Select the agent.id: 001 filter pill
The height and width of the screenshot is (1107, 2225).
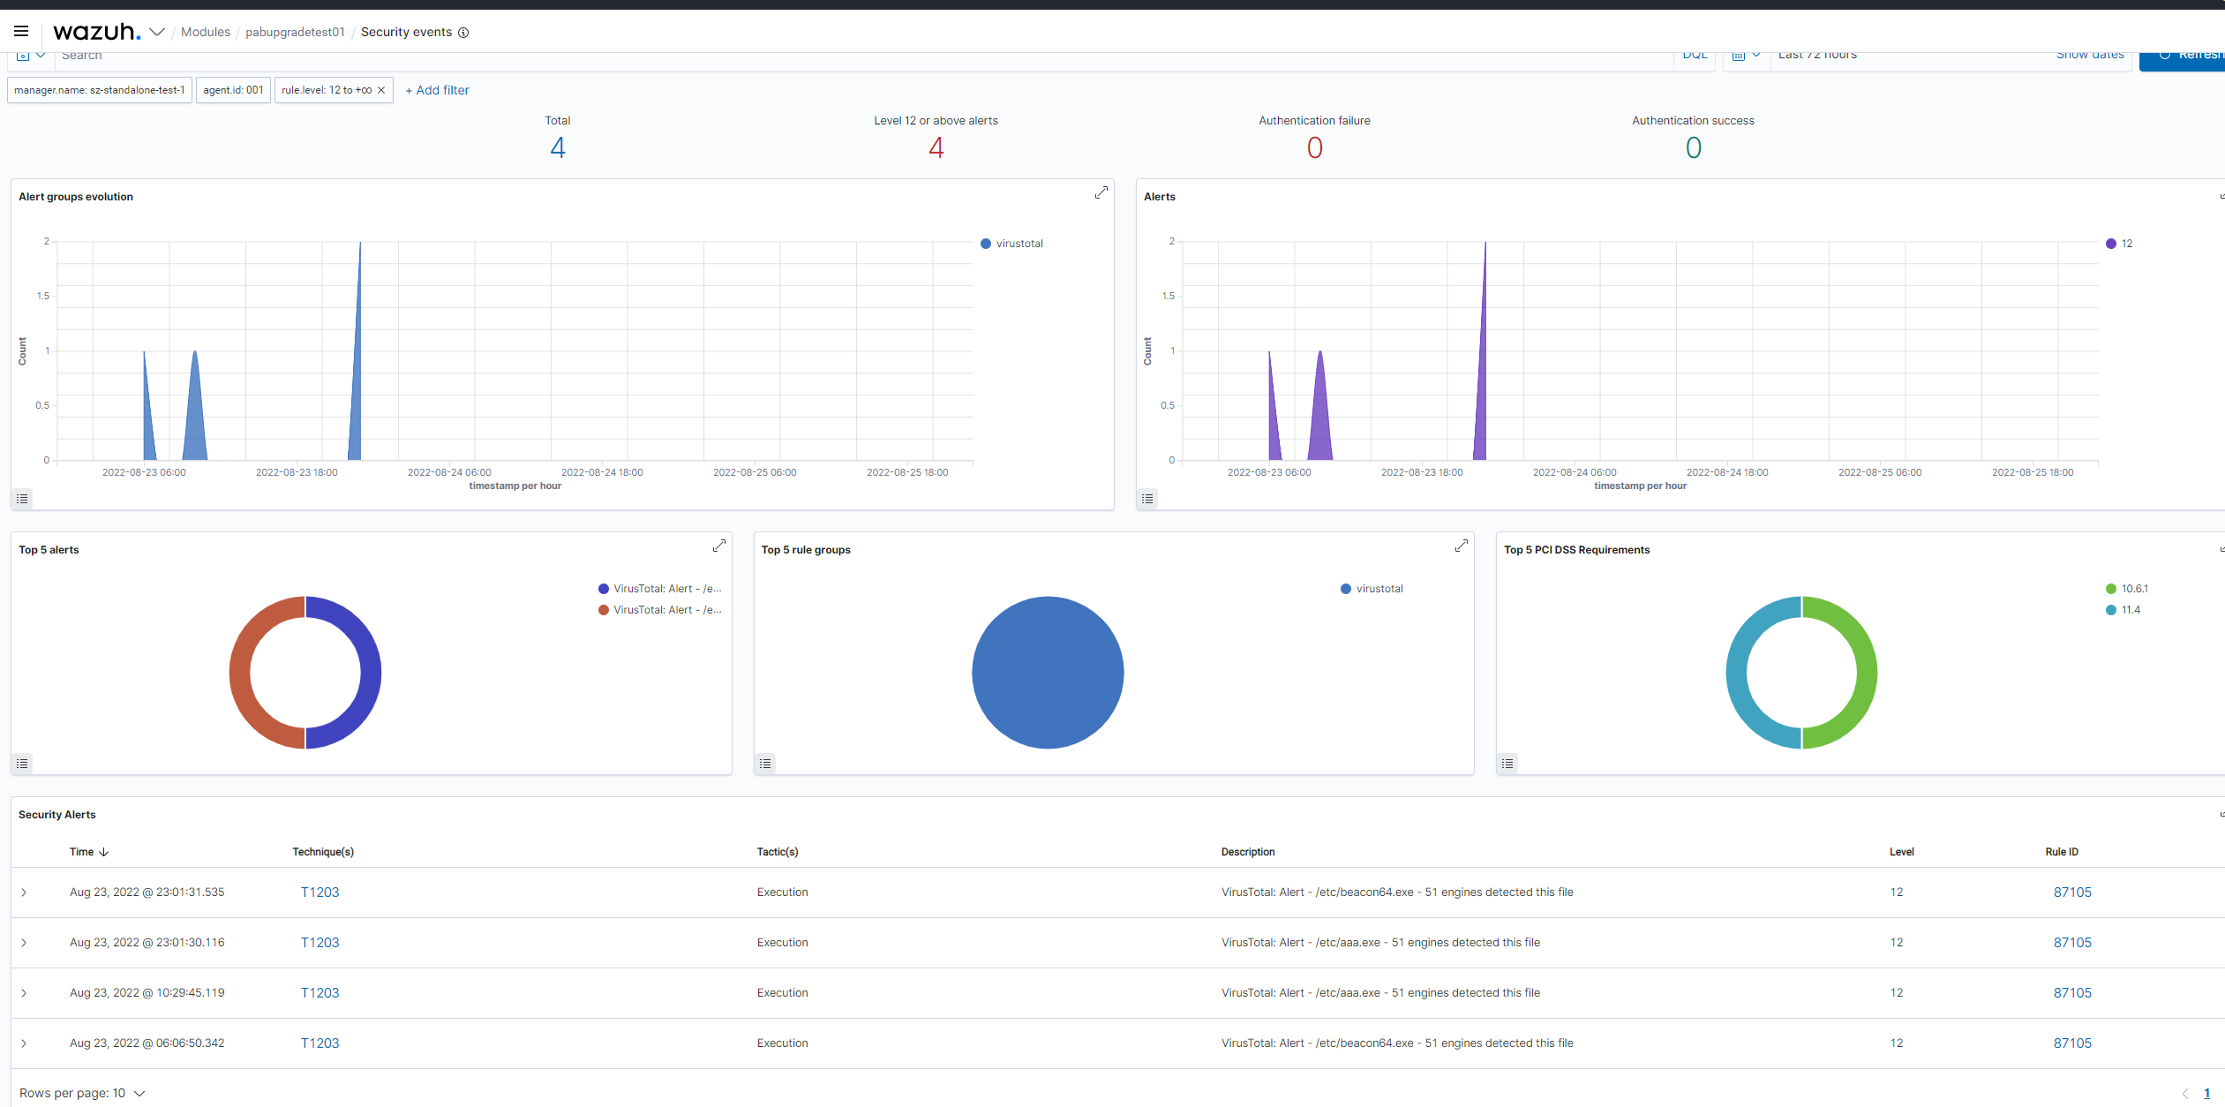point(233,90)
